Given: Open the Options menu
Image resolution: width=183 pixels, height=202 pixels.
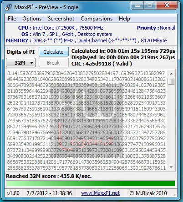Looking at the screenshot, I should (x=32, y=19).
